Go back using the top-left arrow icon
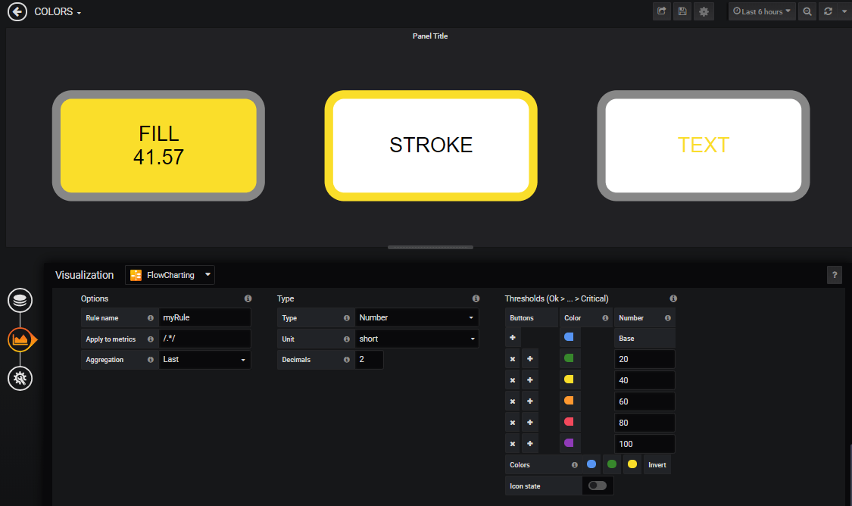The image size is (852, 506). point(17,11)
